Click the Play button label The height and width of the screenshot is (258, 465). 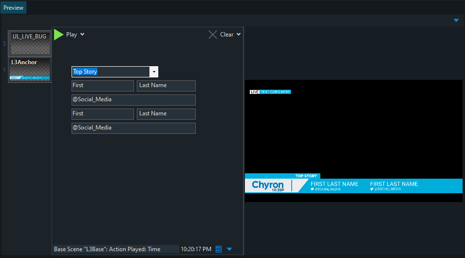tap(72, 35)
